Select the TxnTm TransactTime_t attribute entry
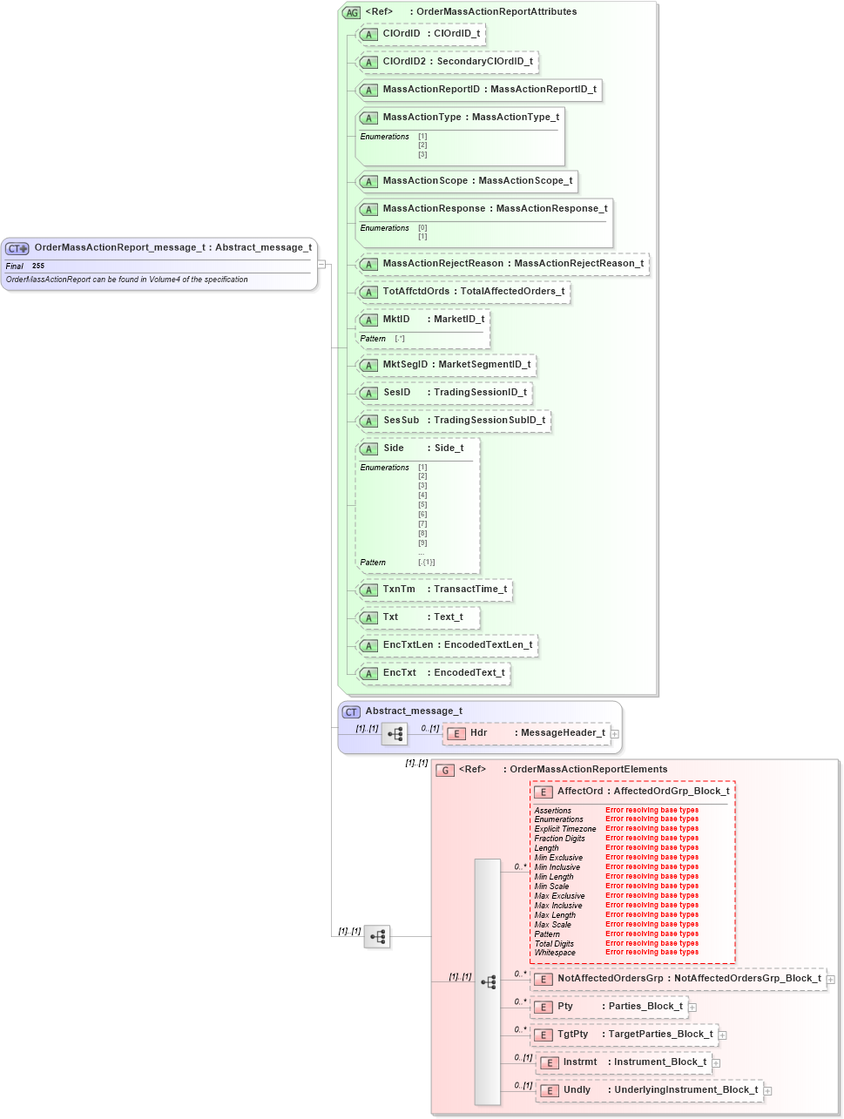The image size is (844, 1119). tap(436, 590)
